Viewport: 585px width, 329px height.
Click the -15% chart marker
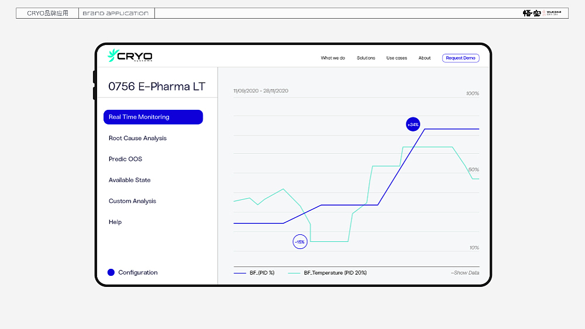(x=300, y=242)
